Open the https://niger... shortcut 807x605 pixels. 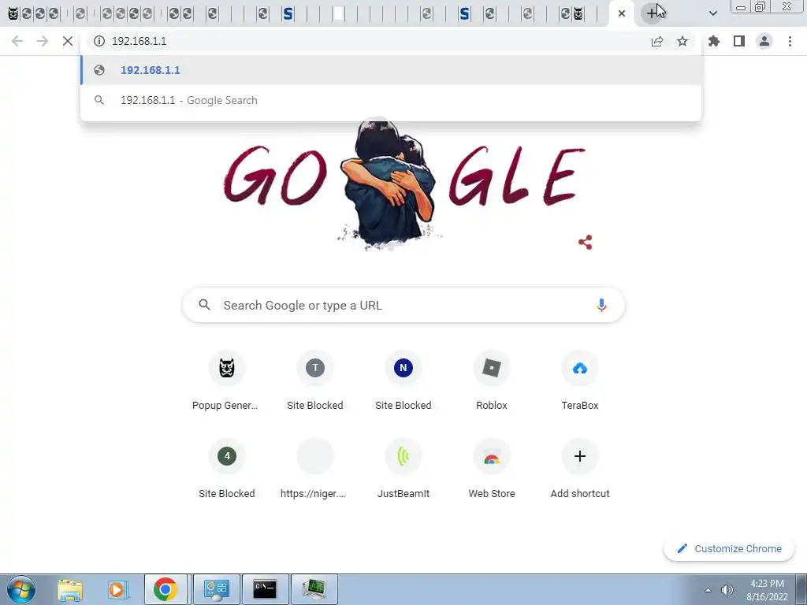(315, 470)
